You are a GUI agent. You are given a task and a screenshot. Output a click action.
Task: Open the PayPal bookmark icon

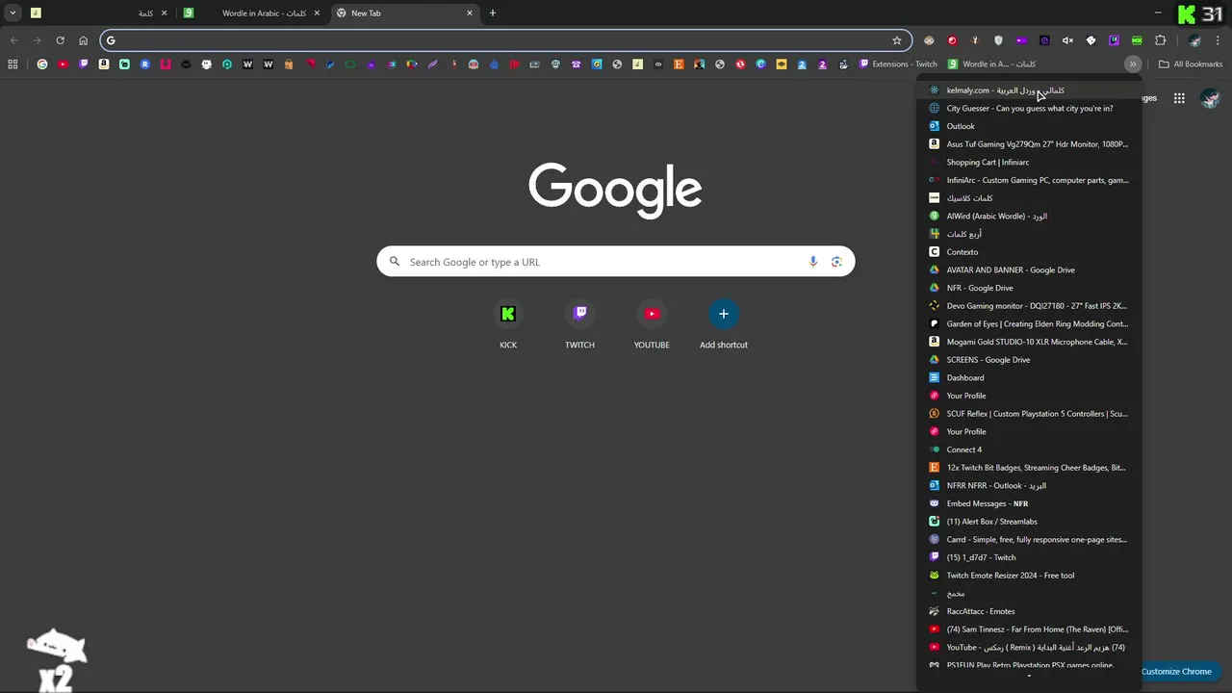click(330, 64)
